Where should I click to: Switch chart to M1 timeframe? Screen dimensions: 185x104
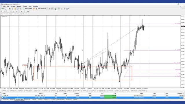pyautogui.click(x=2, y=14)
